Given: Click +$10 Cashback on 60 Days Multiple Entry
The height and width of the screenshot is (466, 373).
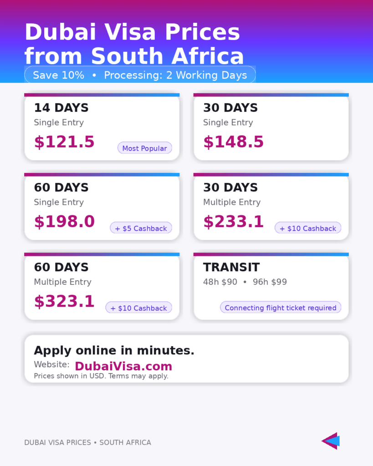Looking at the screenshot, I should tap(138, 308).
